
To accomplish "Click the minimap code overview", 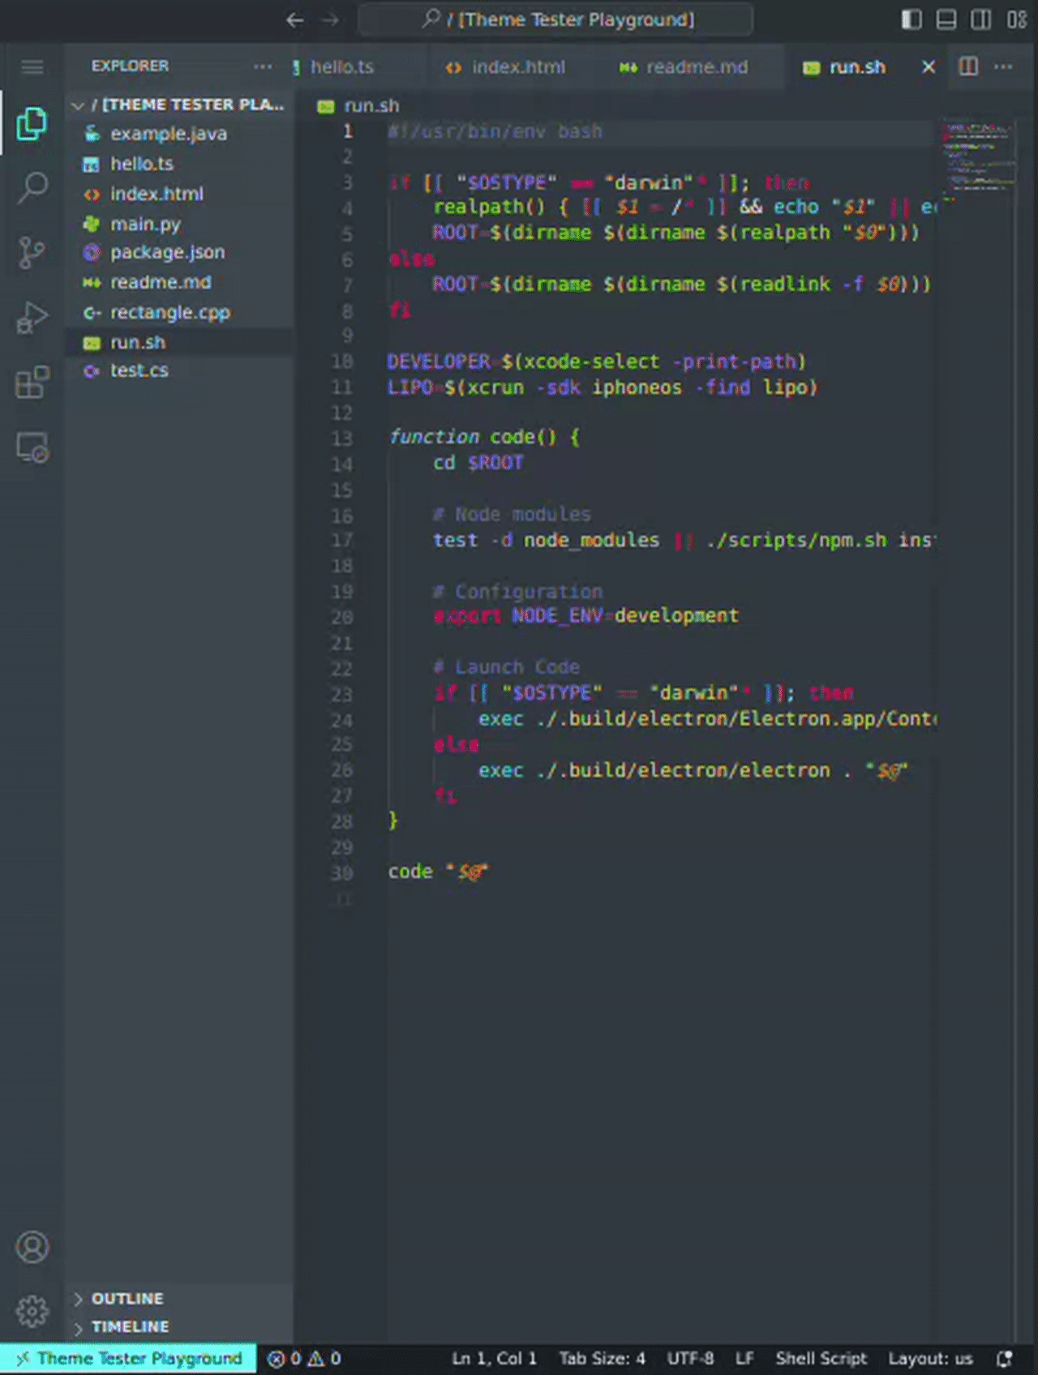I will click(x=979, y=158).
